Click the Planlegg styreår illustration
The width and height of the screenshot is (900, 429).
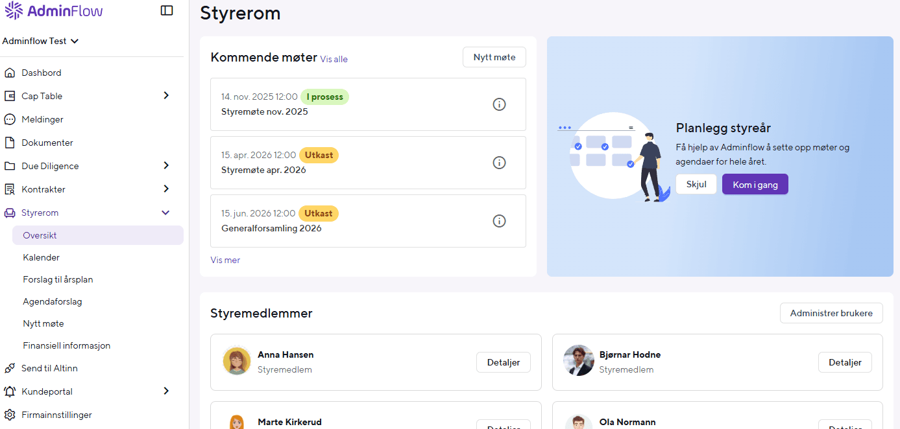614,157
